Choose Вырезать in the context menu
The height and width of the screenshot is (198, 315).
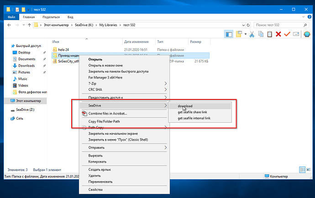tap(95, 156)
